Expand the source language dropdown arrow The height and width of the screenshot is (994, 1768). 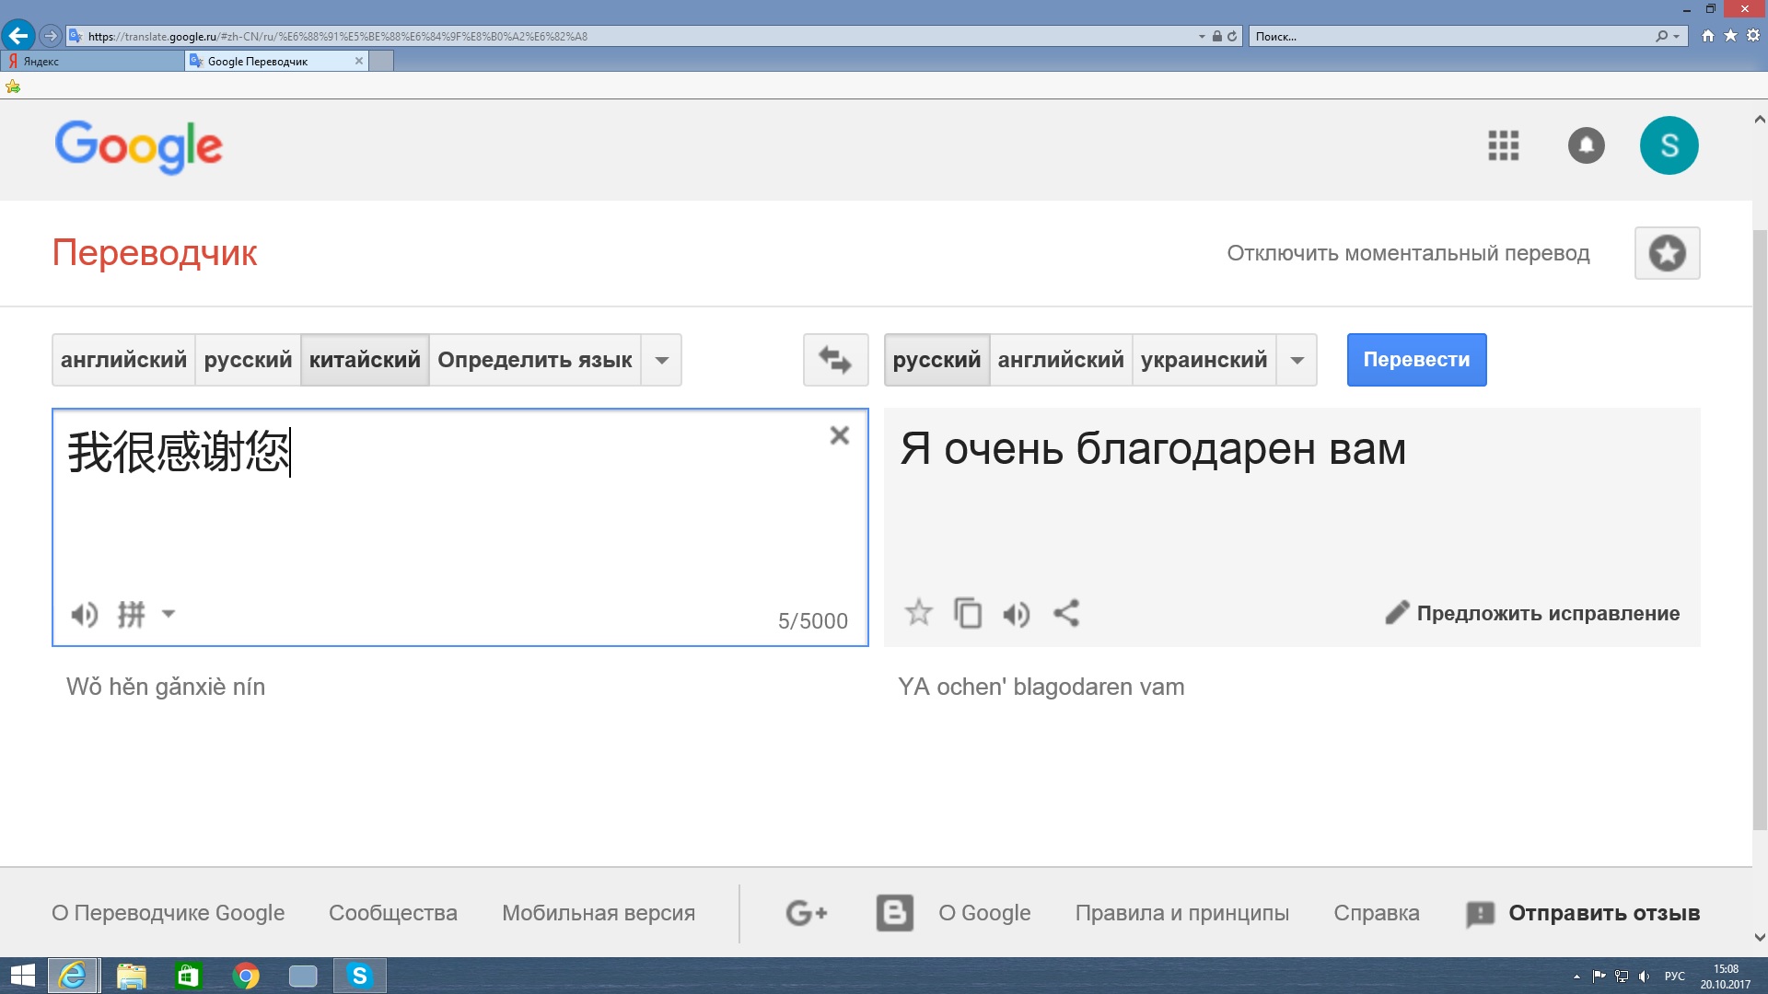[661, 360]
